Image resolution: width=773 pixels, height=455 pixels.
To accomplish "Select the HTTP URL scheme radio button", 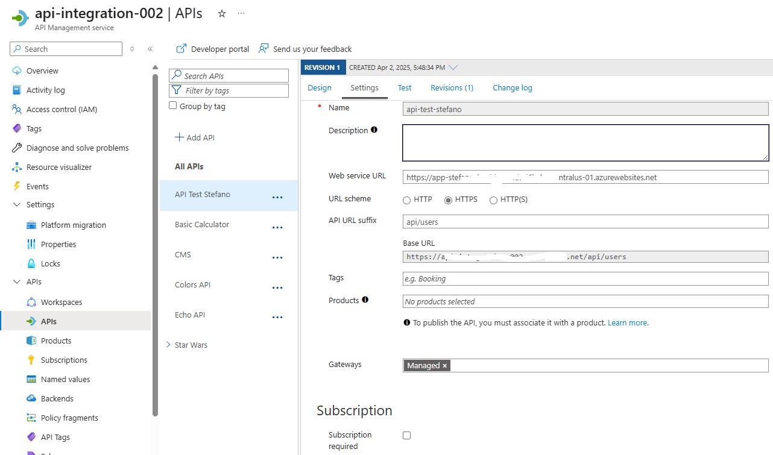I will (x=407, y=200).
